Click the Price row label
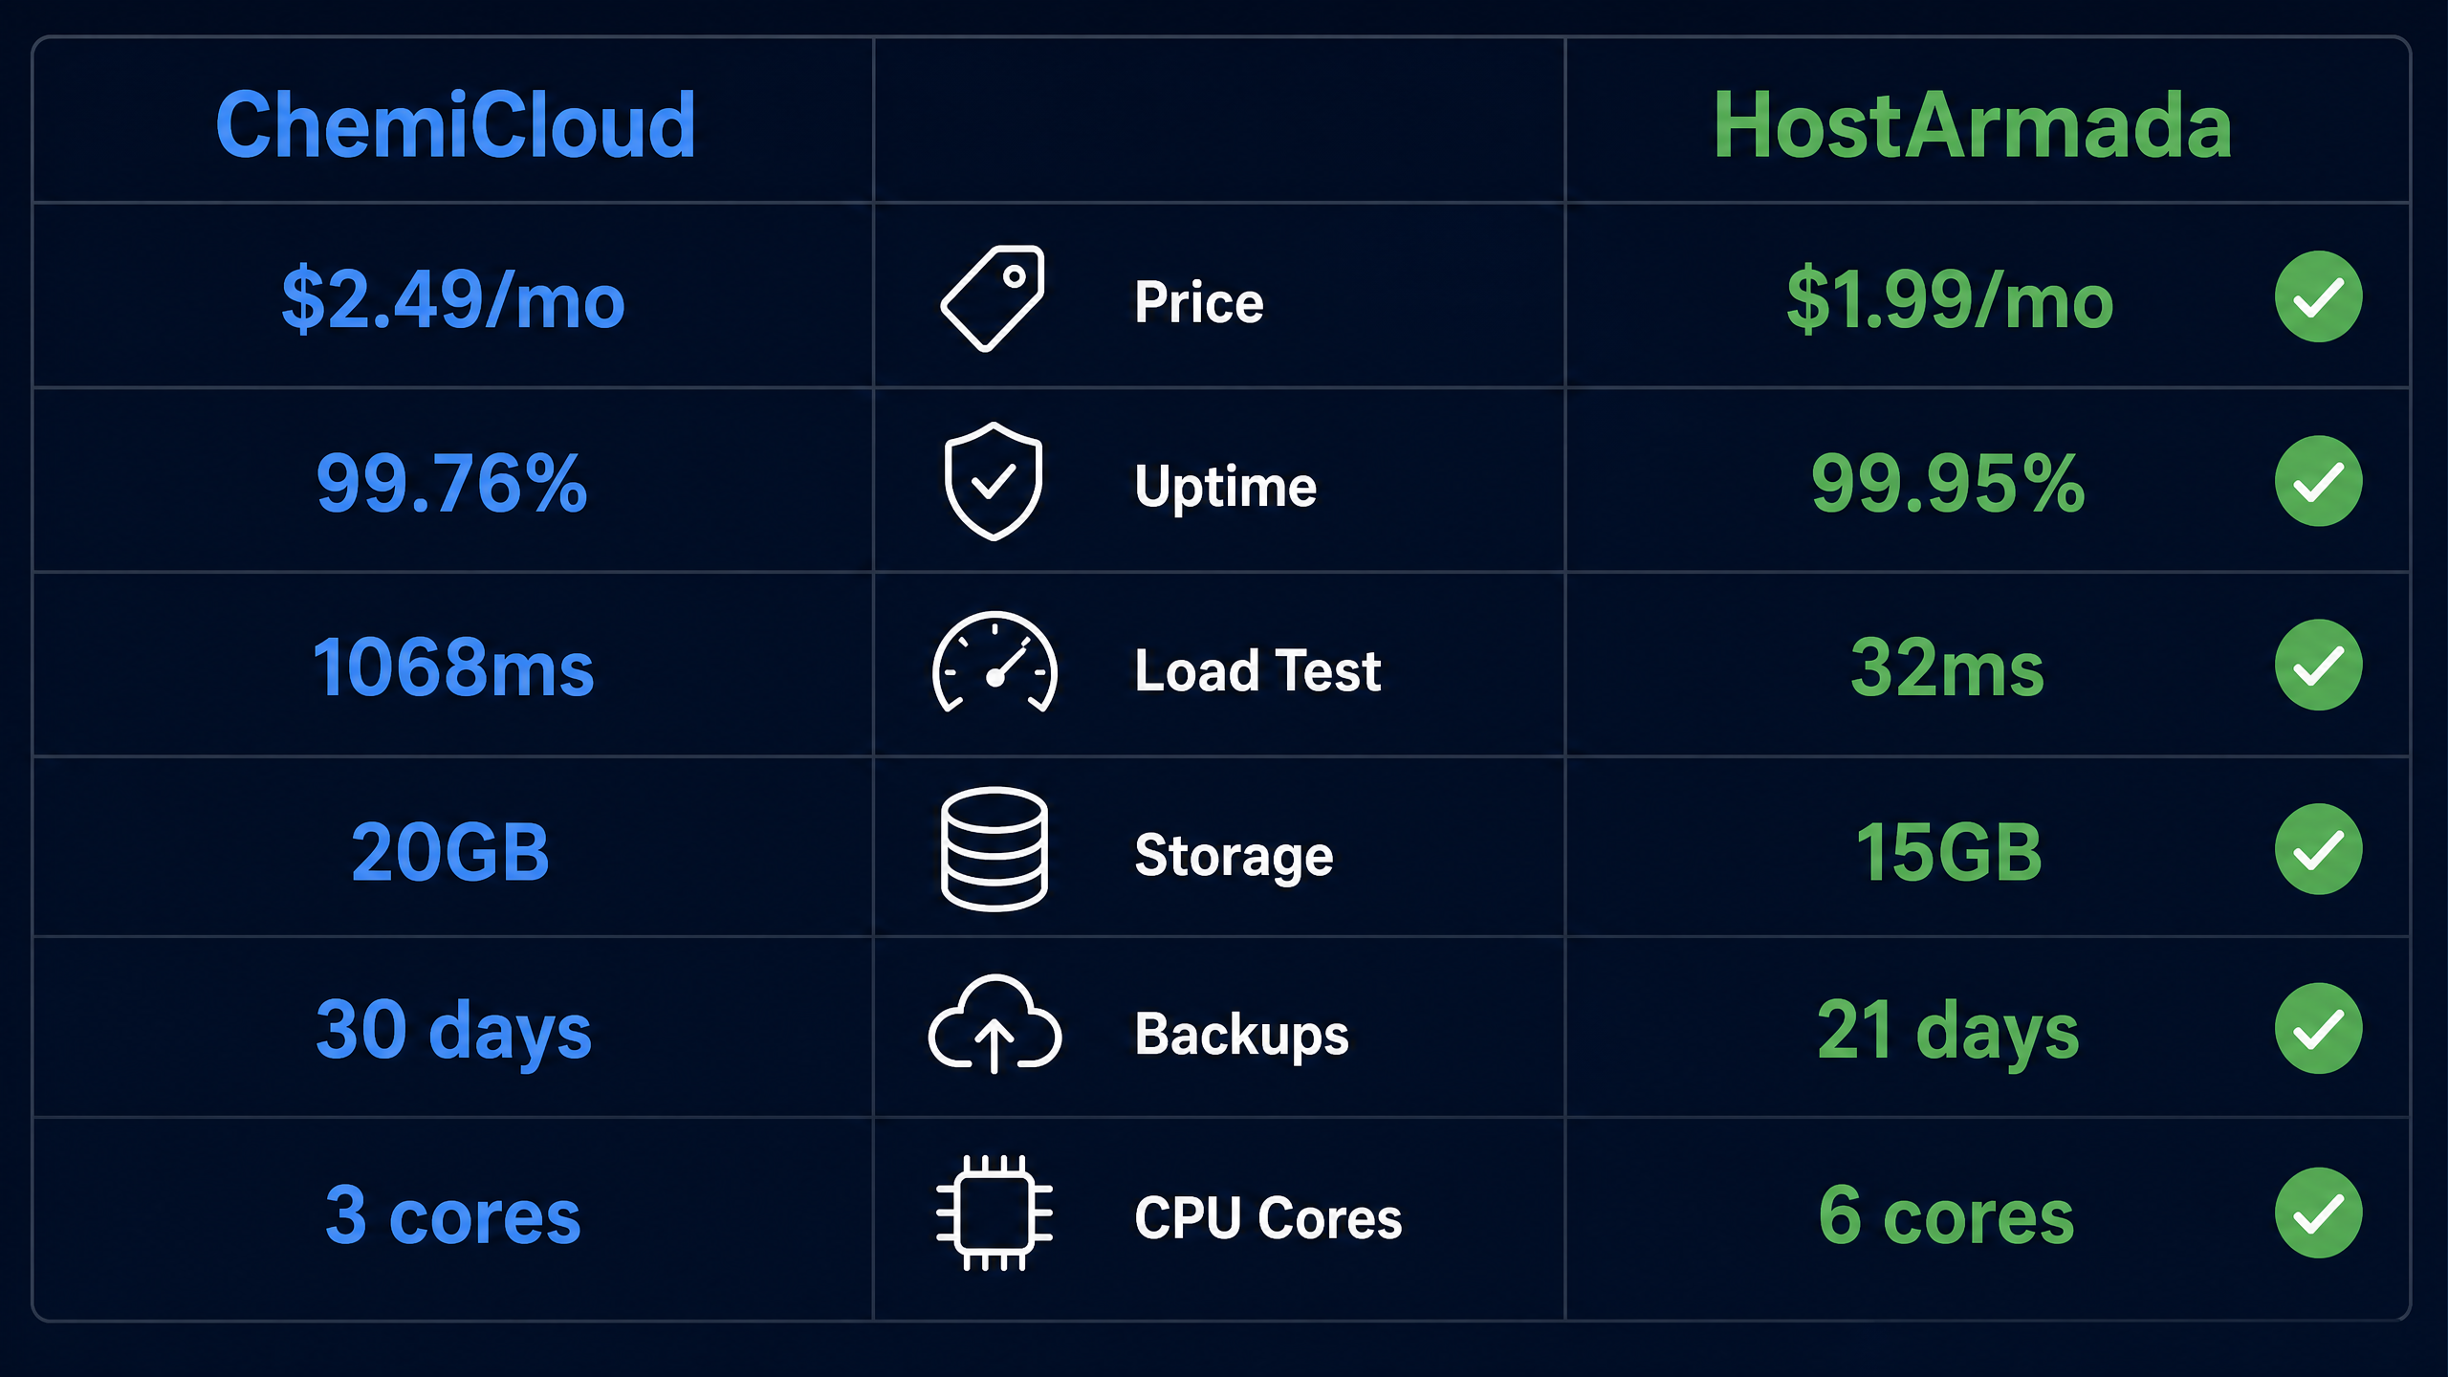 (1199, 302)
